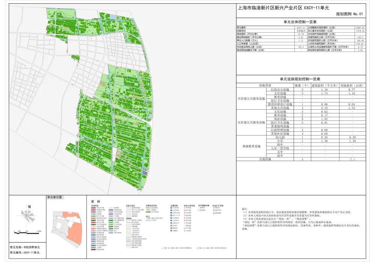This screenshot has height=262, width=375.
Task: Click the '设施类别' column header
Action: (265, 85)
